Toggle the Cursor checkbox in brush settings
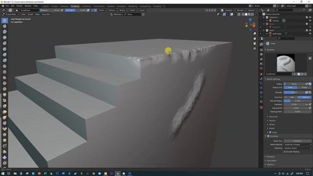 [x=270, y=132]
